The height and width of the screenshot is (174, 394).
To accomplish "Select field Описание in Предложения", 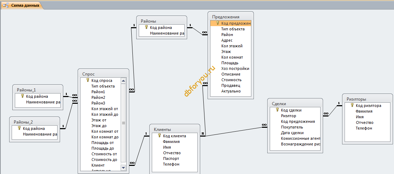I will point(231,74).
